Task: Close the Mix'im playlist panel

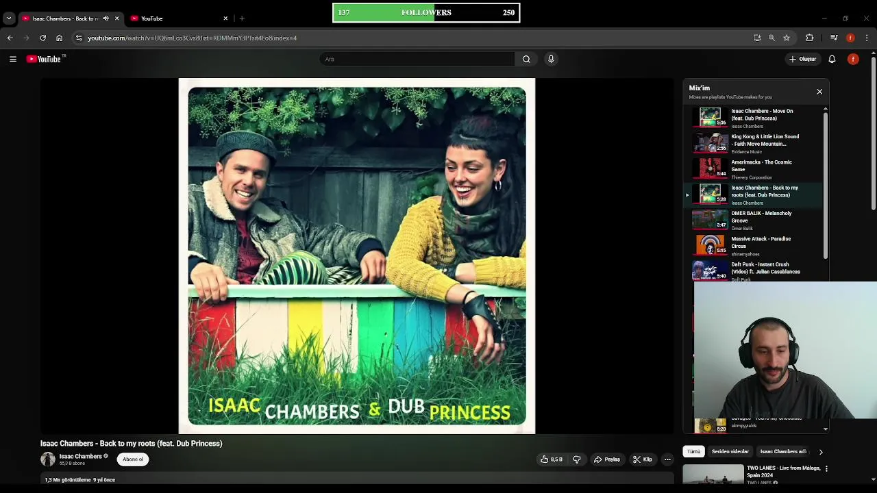Action: coord(819,92)
